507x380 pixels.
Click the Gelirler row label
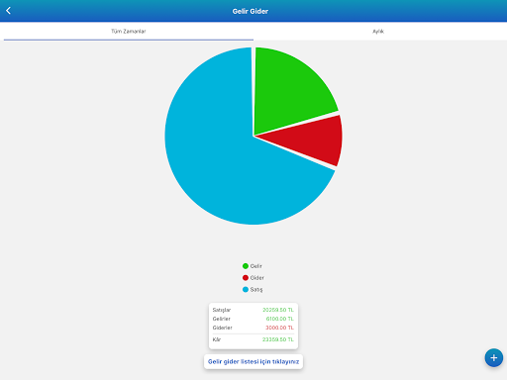coord(222,319)
